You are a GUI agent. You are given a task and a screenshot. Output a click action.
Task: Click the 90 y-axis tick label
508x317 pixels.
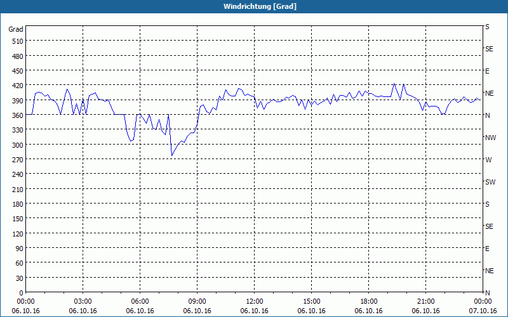pyautogui.click(x=20, y=249)
